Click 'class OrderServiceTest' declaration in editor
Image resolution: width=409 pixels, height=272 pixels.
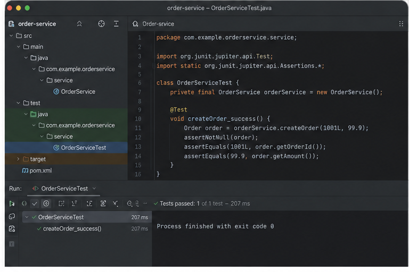pyautogui.click(x=194, y=83)
